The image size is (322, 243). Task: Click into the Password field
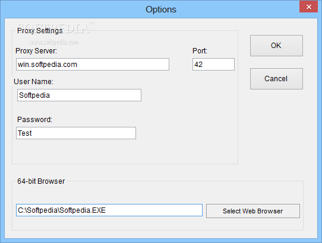coord(76,133)
